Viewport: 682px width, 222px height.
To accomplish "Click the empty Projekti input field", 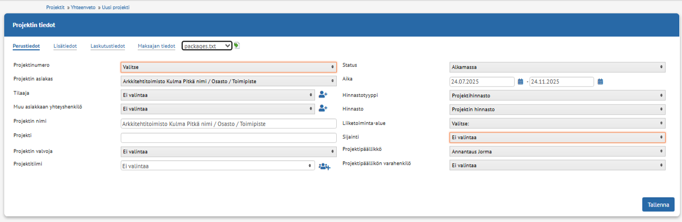I will 229,137.
